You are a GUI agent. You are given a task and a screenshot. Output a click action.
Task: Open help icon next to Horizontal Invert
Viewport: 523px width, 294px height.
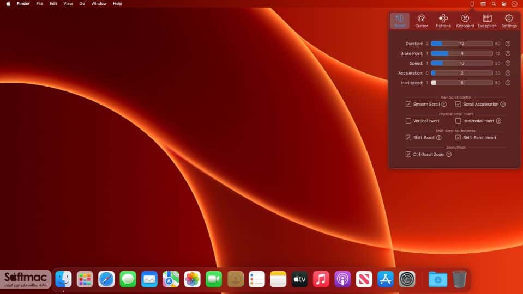pyautogui.click(x=498, y=121)
